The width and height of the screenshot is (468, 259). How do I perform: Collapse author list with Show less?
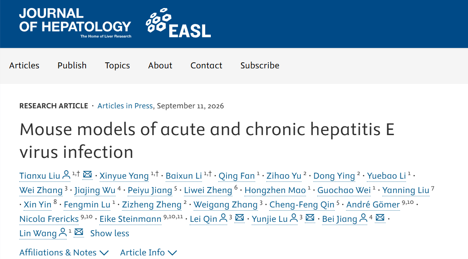coord(110,233)
